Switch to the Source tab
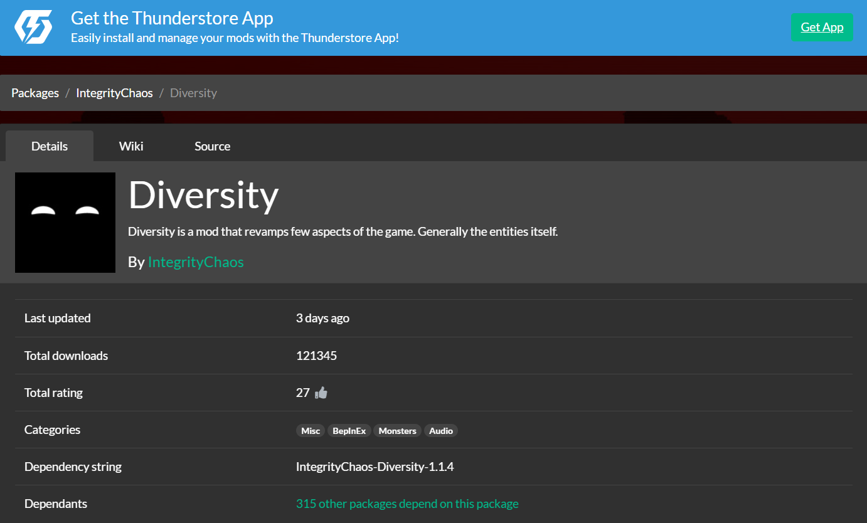Viewport: 867px width, 523px height. [x=212, y=146]
